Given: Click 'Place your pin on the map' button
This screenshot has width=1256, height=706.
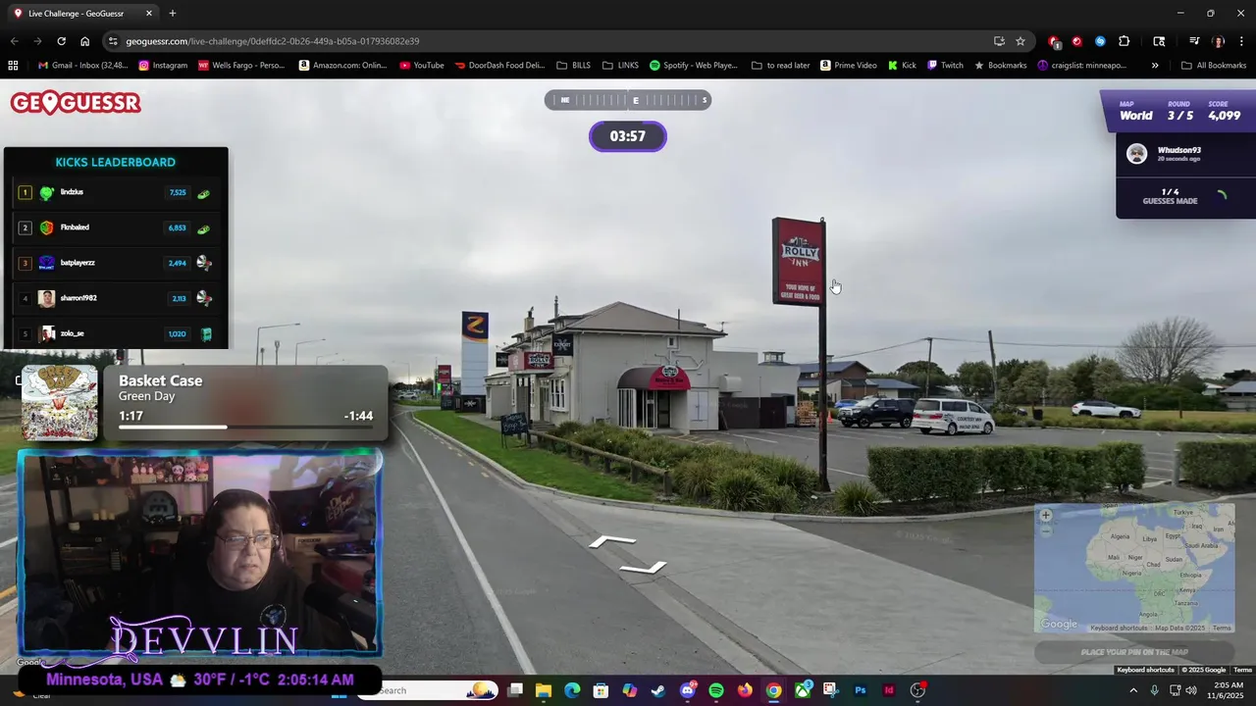Looking at the screenshot, I should pos(1134,652).
